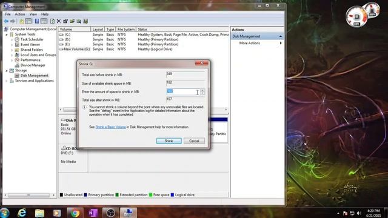Open Google Chrome from the taskbar
The image size is (388, 218).
point(75,213)
